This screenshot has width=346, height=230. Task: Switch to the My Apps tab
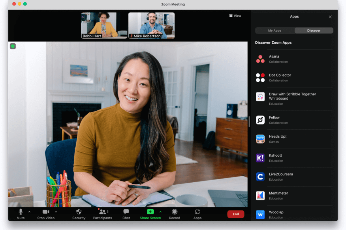click(274, 30)
